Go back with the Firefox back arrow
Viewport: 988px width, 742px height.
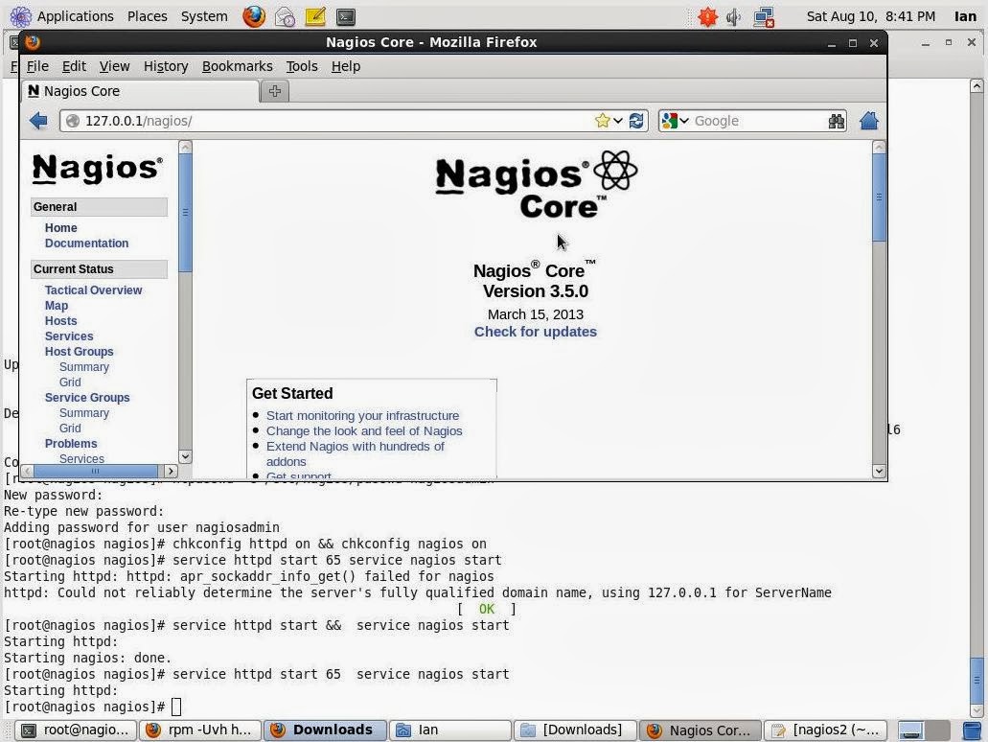click(38, 121)
